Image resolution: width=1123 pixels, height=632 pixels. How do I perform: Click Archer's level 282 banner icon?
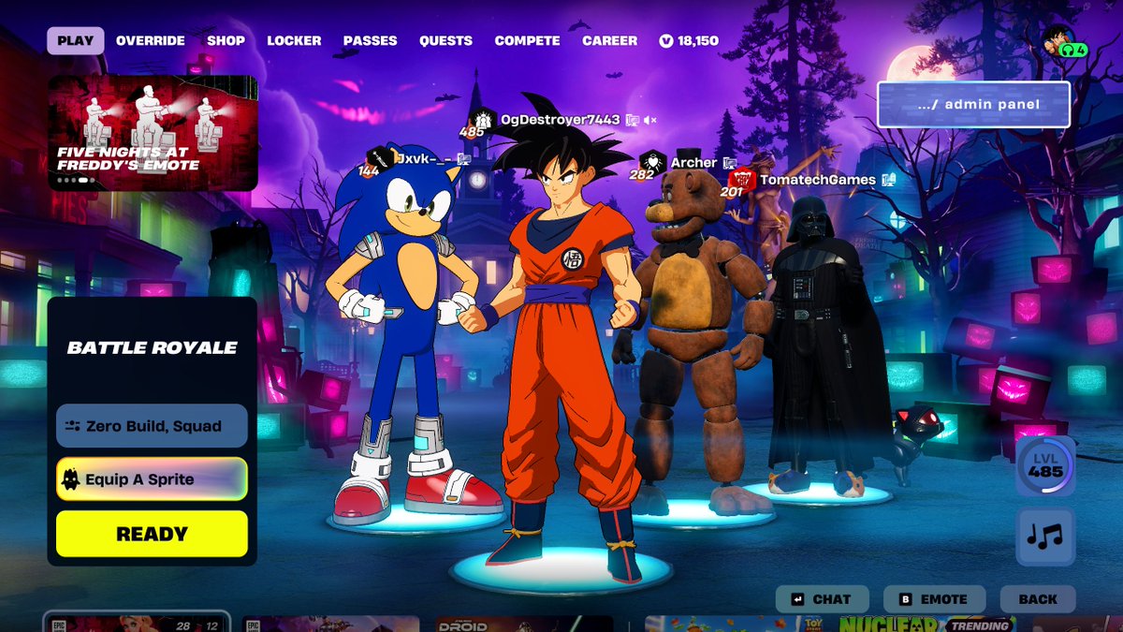(652, 163)
